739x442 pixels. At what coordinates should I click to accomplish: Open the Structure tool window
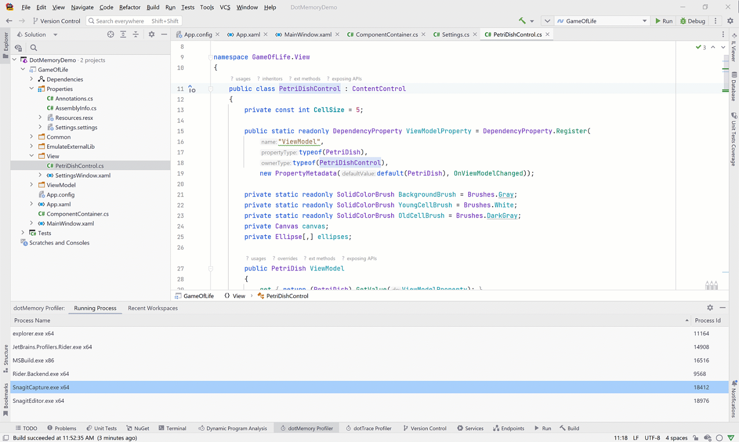pyautogui.click(x=5, y=355)
